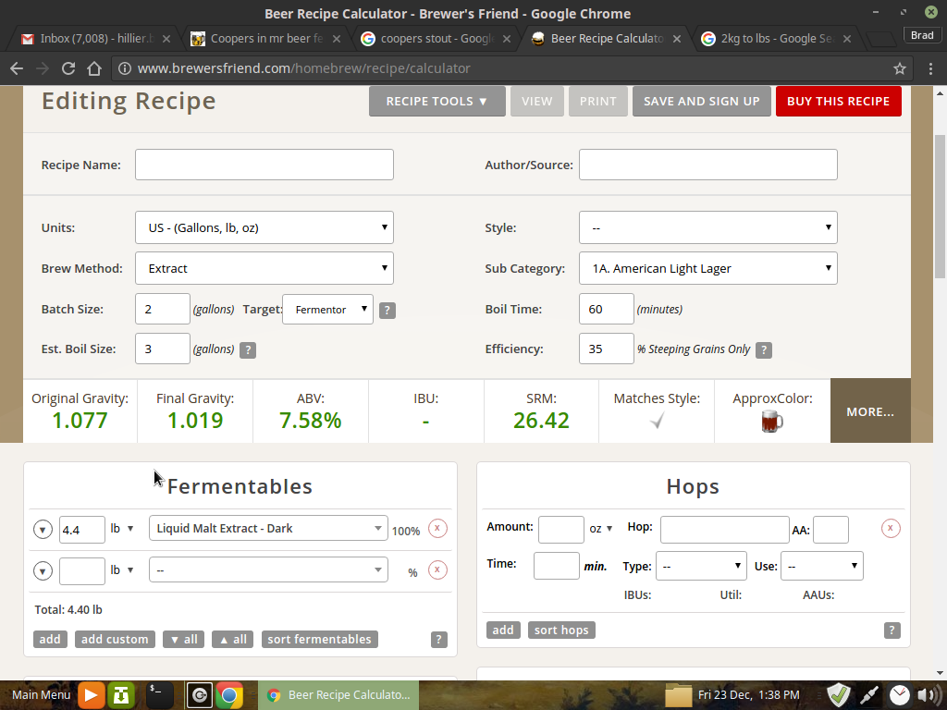Expand the Liquid Malt Extract row details
947x710 pixels.
[x=43, y=530]
